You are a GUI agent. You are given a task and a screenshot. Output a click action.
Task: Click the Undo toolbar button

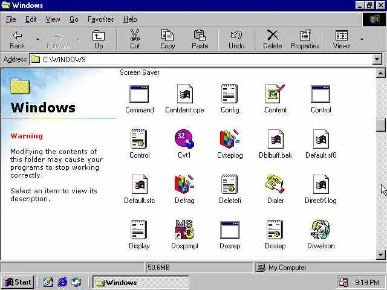point(236,39)
